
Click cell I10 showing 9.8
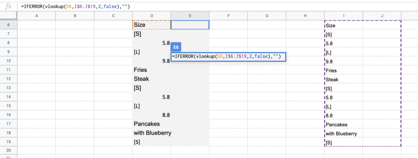(x=344, y=61)
